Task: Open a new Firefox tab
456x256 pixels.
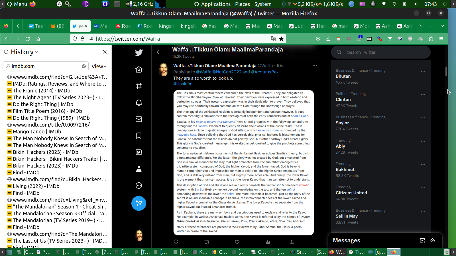Action: click(431, 26)
